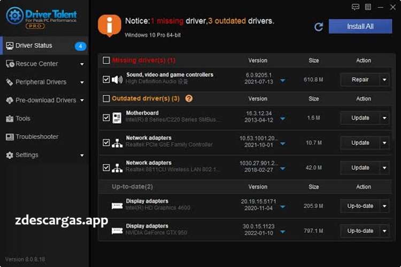The height and width of the screenshot is (267, 401).
Task: Repair the Sound, video and game controllers driver
Action: (360, 80)
